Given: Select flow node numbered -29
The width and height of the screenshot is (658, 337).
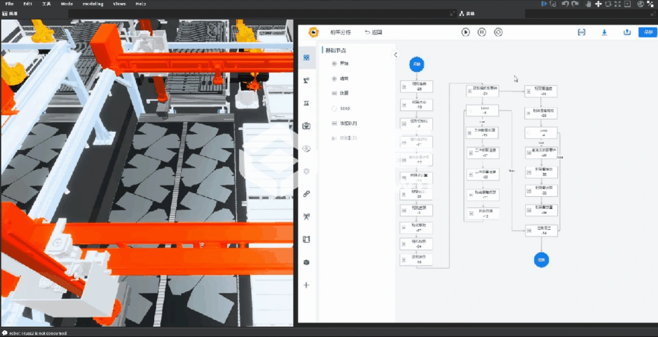Looking at the screenshot, I should coord(541,113).
